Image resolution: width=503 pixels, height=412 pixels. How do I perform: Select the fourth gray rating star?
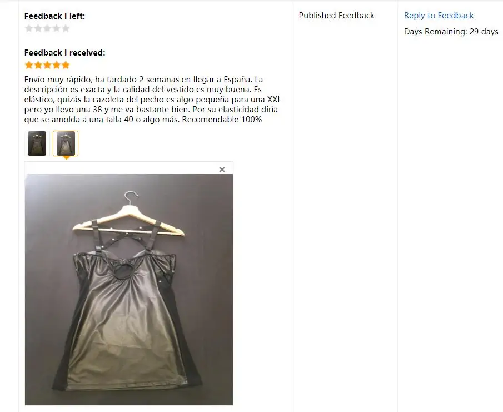tap(57, 28)
